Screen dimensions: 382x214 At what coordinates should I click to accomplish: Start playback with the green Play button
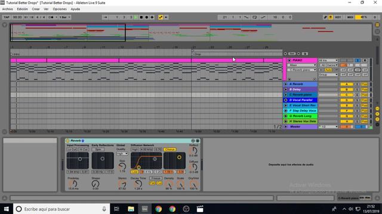click(x=136, y=17)
